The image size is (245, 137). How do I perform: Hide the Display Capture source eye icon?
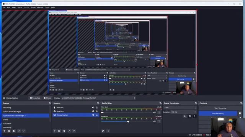[93, 115]
